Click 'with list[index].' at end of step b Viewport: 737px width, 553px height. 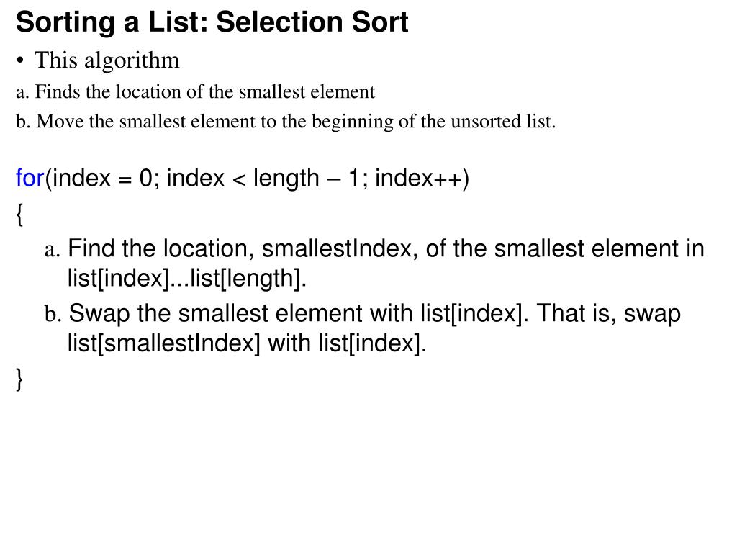(x=348, y=343)
